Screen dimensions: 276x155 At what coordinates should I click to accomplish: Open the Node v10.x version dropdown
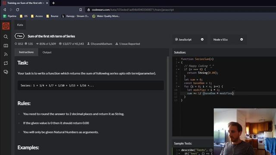click(x=228, y=40)
